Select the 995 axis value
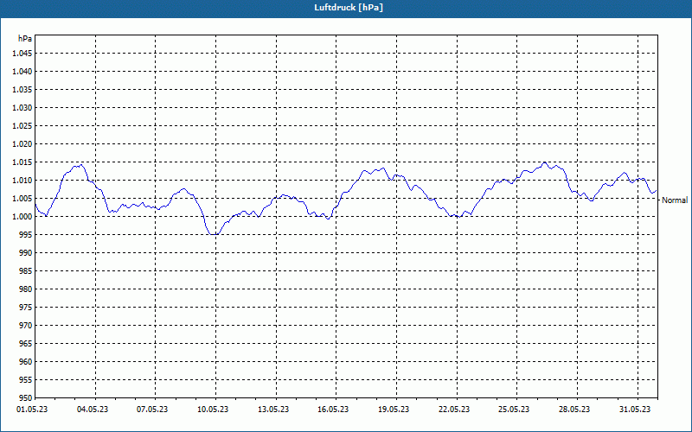692x432 pixels. click(26, 234)
